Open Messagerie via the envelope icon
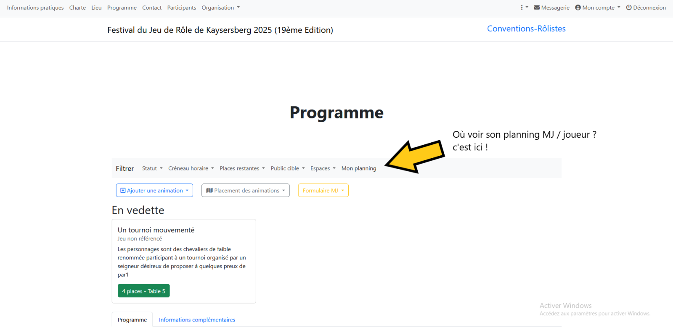673x327 pixels. click(x=537, y=8)
